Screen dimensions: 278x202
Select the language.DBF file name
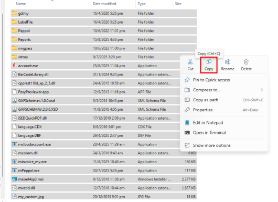tap(29, 136)
